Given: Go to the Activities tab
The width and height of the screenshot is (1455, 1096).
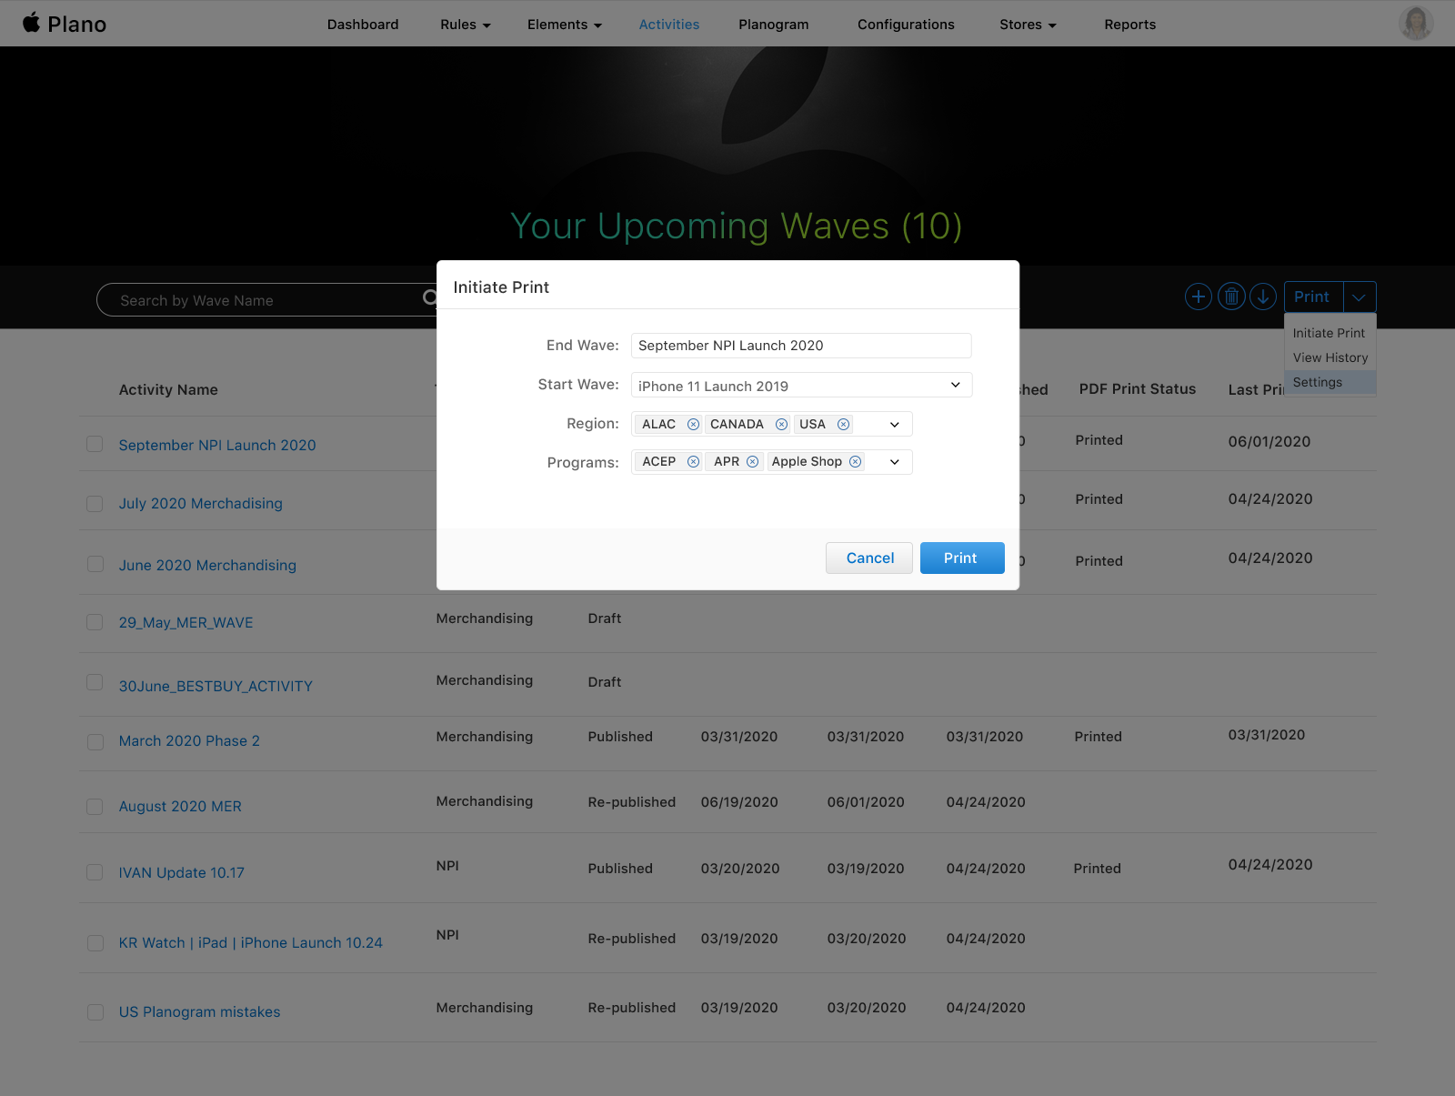Looking at the screenshot, I should [x=669, y=25].
